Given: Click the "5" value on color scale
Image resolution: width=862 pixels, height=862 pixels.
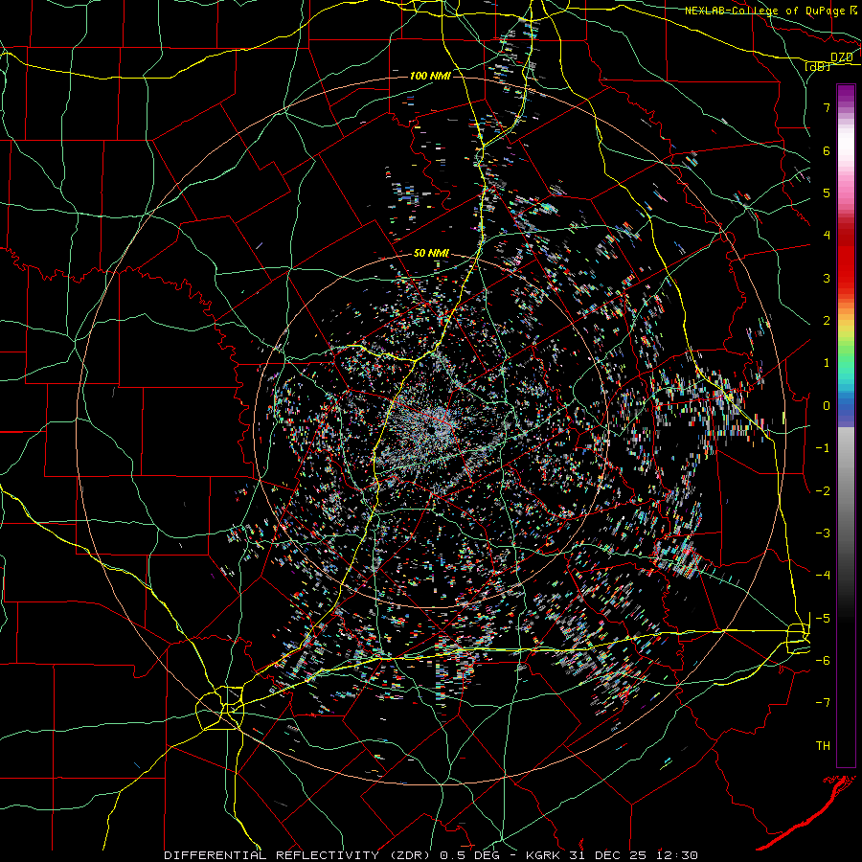Looking at the screenshot, I should pos(827,193).
